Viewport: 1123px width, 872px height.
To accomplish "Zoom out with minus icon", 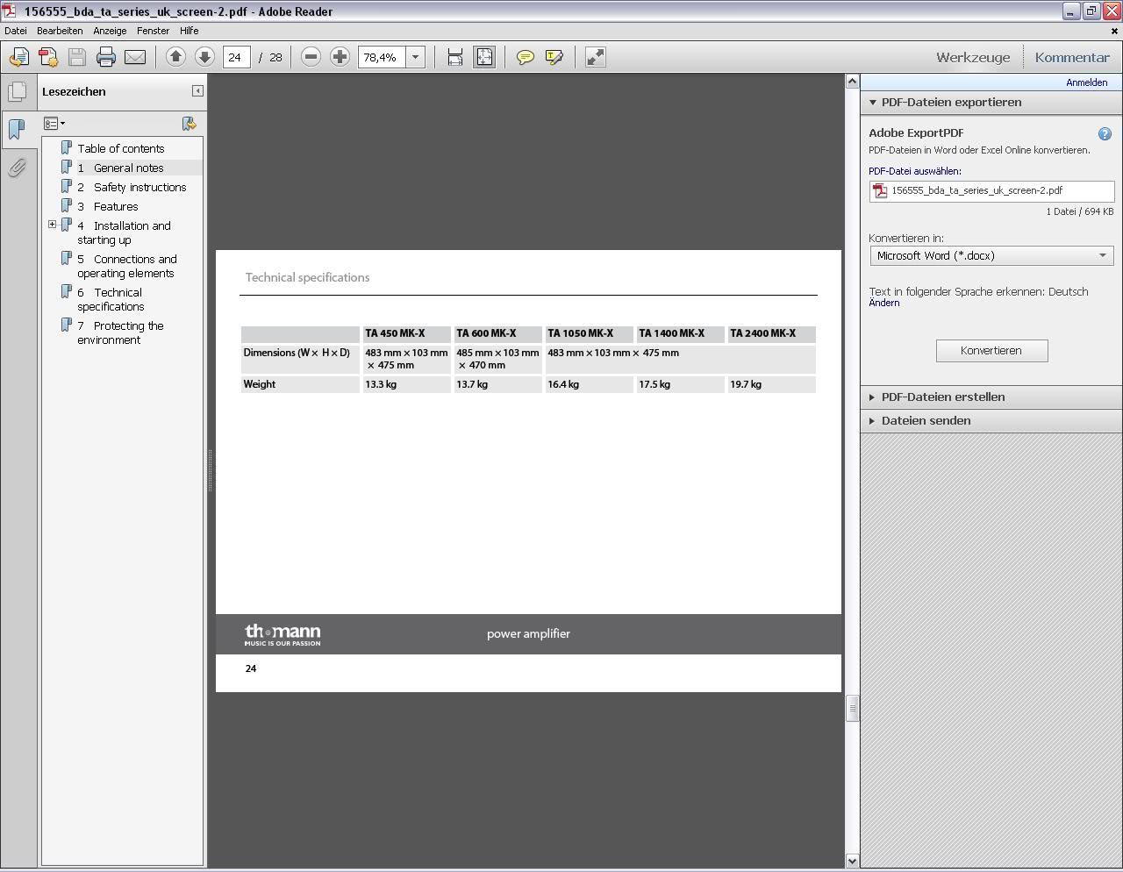I will (311, 57).
